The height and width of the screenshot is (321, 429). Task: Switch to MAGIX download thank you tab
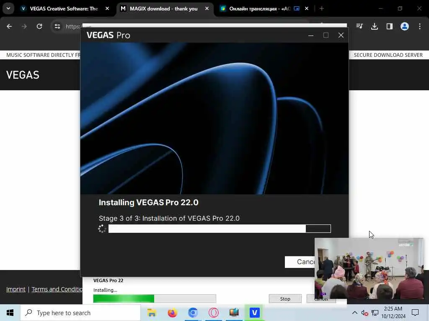164,9
